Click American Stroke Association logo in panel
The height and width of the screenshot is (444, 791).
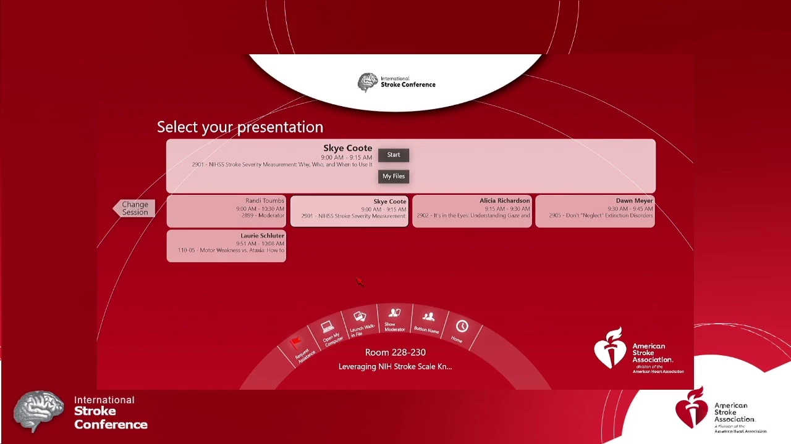click(x=638, y=351)
